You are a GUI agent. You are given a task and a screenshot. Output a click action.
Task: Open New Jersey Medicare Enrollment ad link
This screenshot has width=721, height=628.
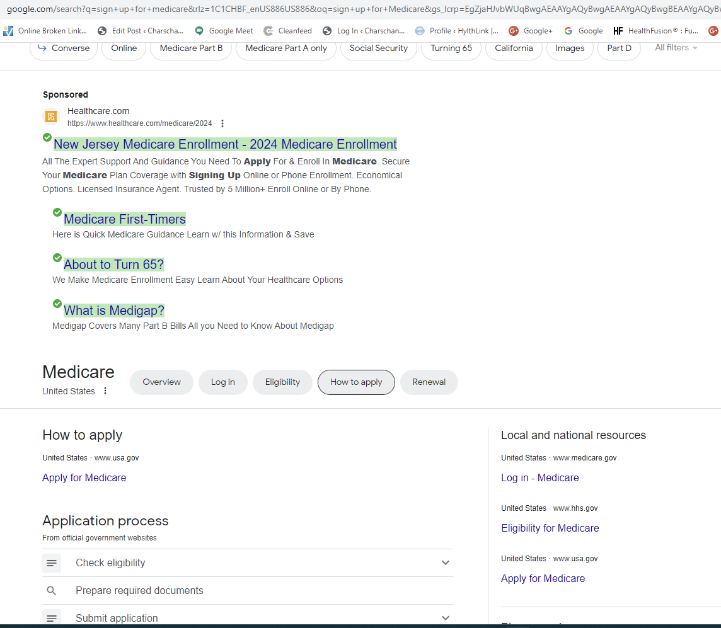225,144
